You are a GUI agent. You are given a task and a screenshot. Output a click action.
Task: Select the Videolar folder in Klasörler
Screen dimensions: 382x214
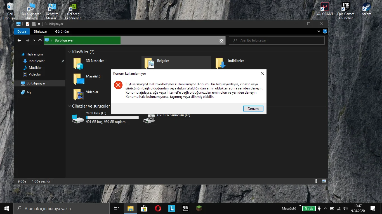tap(79, 95)
